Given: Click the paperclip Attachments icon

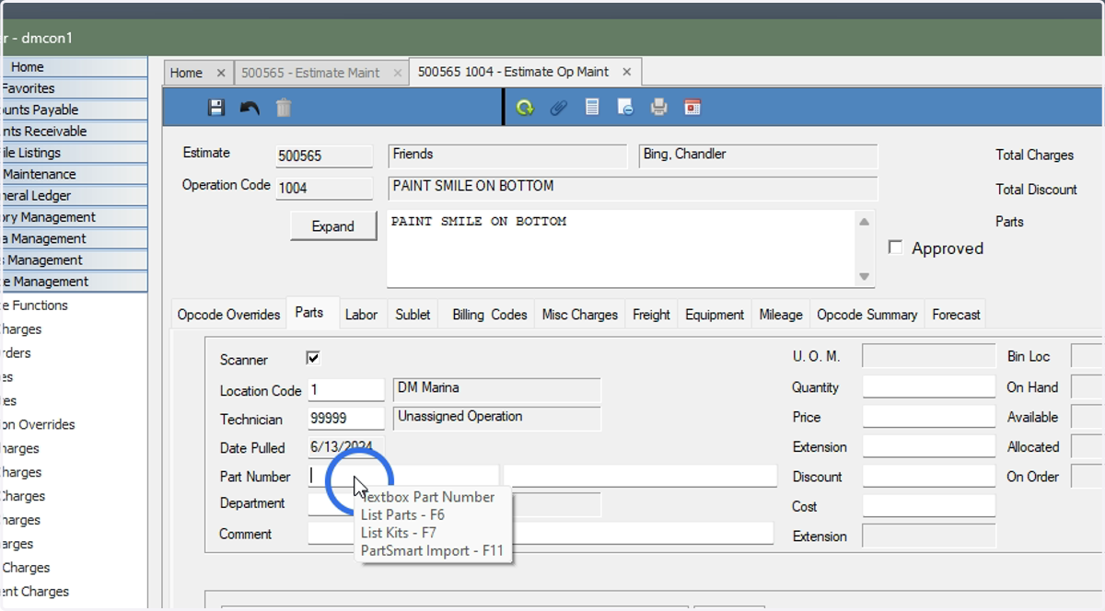Looking at the screenshot, I should pyautogui.click(x=558, y=108).
